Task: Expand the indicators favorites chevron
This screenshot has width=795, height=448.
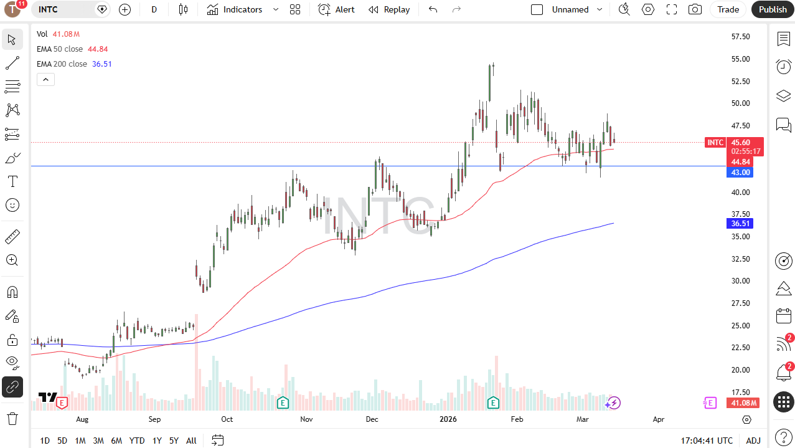Action: [275, 9]
